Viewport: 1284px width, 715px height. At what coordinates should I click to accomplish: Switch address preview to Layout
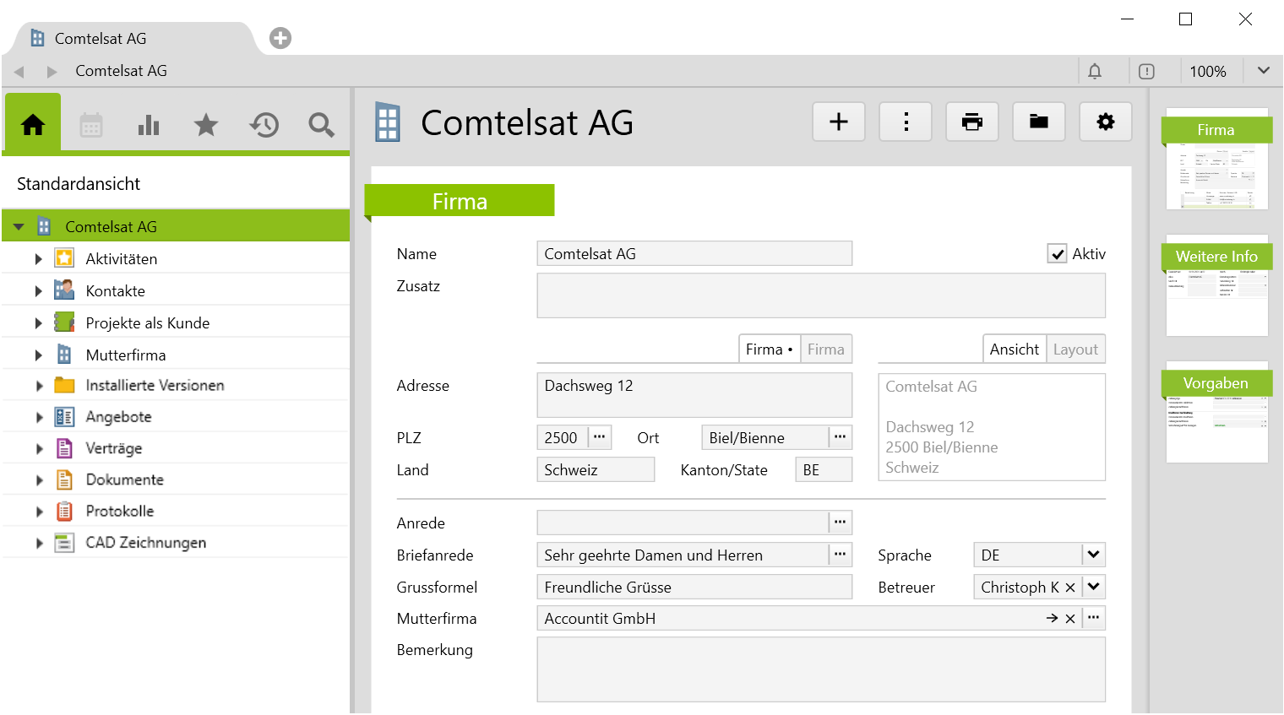1075,349
